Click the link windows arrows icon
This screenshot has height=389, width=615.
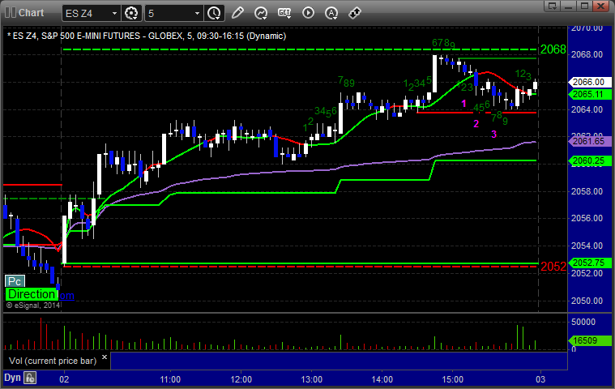coord(355,13)
